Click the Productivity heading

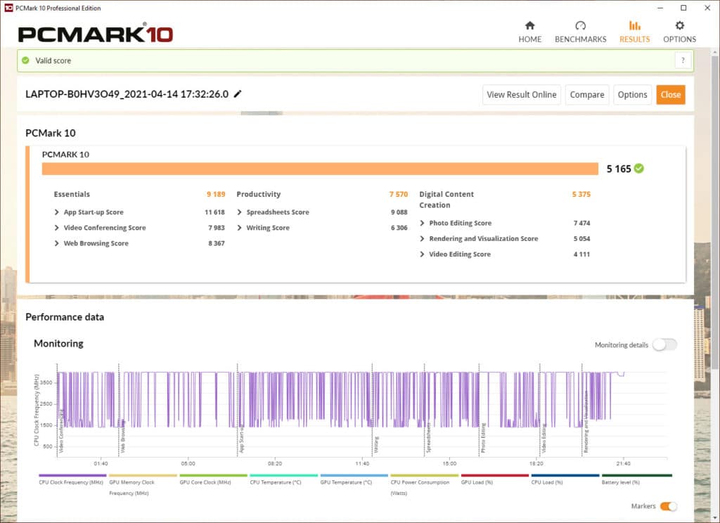click(x=259, y=194)
